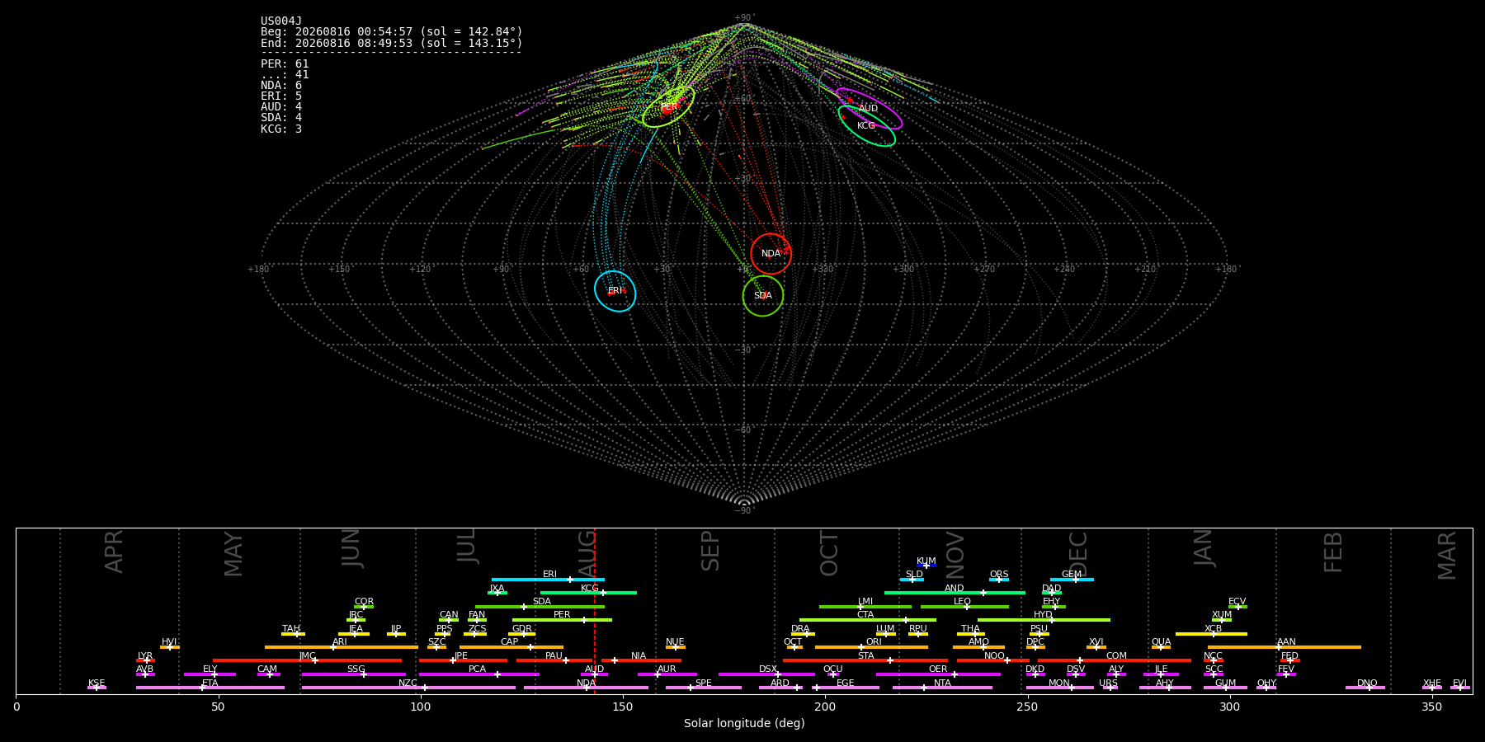The image size is (1485, 742).
Task: Click the AAN shower activity bar
Action: click(x=1285, y=647)
